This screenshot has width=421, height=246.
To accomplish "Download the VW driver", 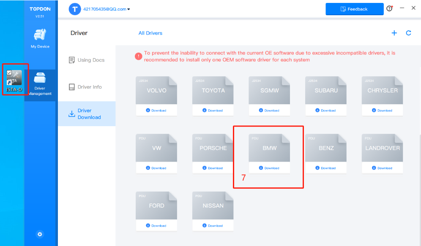I will [156, 168].
